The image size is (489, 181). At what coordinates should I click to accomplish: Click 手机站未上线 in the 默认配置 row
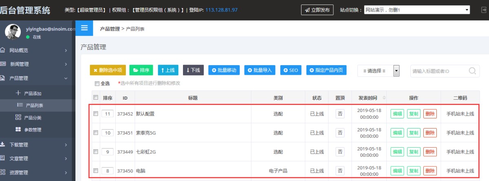click(x=460, y=114)
